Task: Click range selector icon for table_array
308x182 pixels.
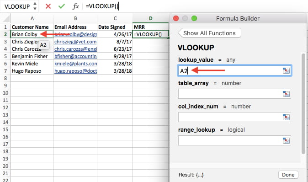Action: [x=286, y=94]
